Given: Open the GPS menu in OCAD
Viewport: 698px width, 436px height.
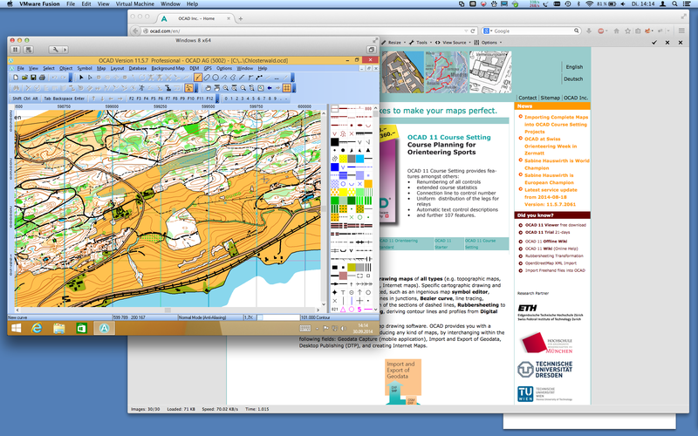Looking at the screenshot, I should pos(208,69).
